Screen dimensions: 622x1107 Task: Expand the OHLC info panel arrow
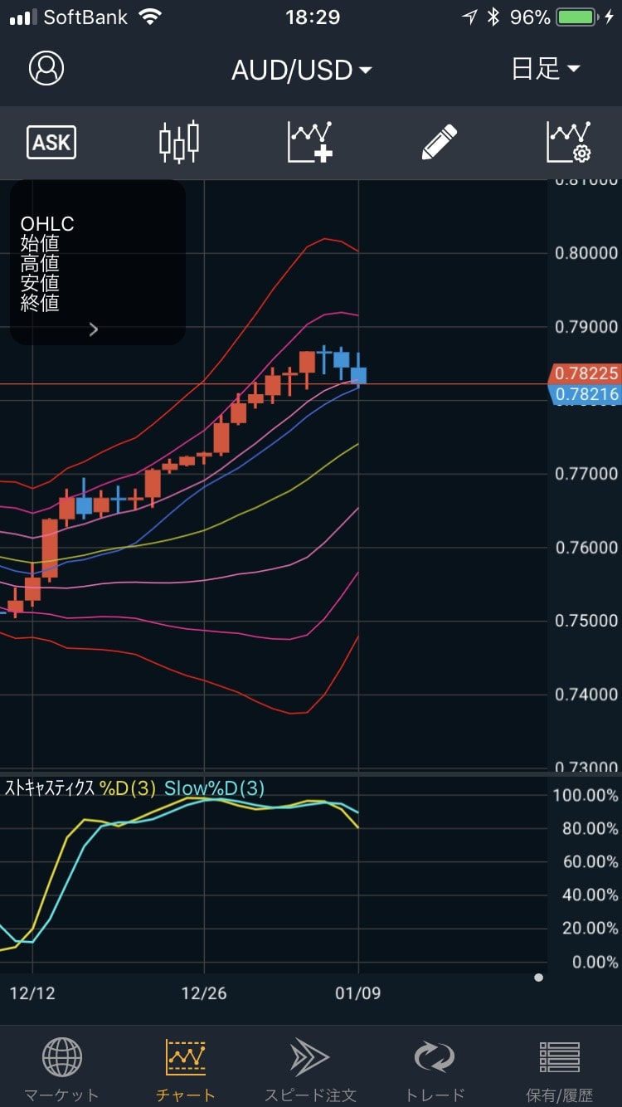[x=93, y=329]
